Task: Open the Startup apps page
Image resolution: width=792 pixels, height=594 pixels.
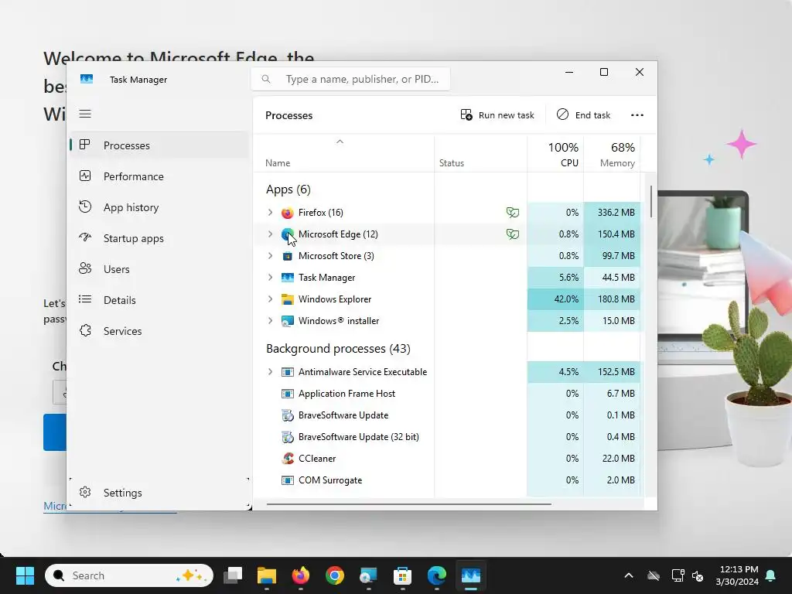Action: [159, 238]
